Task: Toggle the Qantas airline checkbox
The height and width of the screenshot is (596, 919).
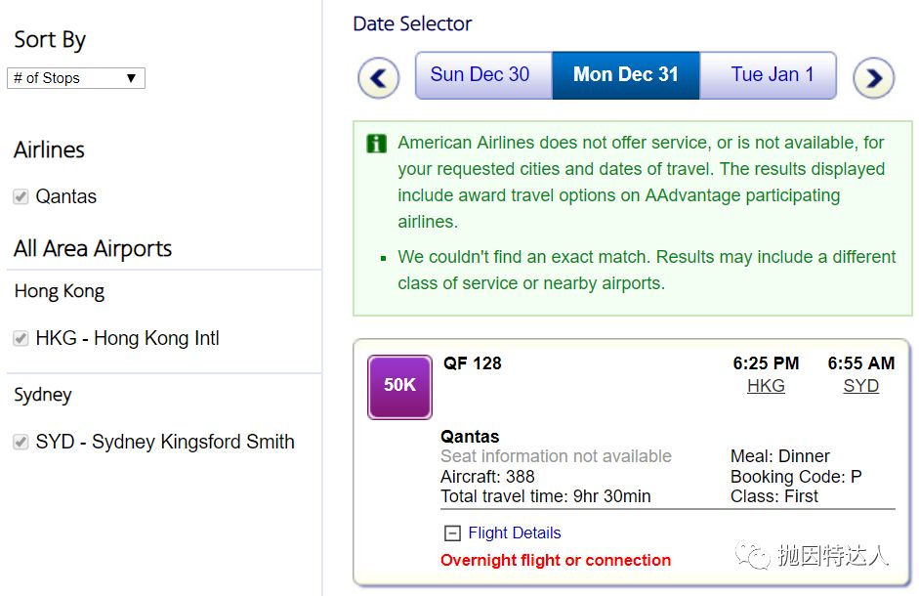Action: tap(20, 196)
